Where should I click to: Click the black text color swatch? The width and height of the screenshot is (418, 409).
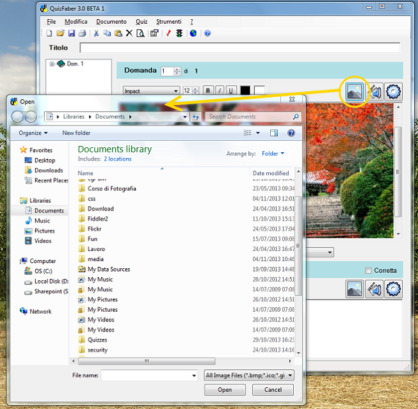click(x=245, y=91)
